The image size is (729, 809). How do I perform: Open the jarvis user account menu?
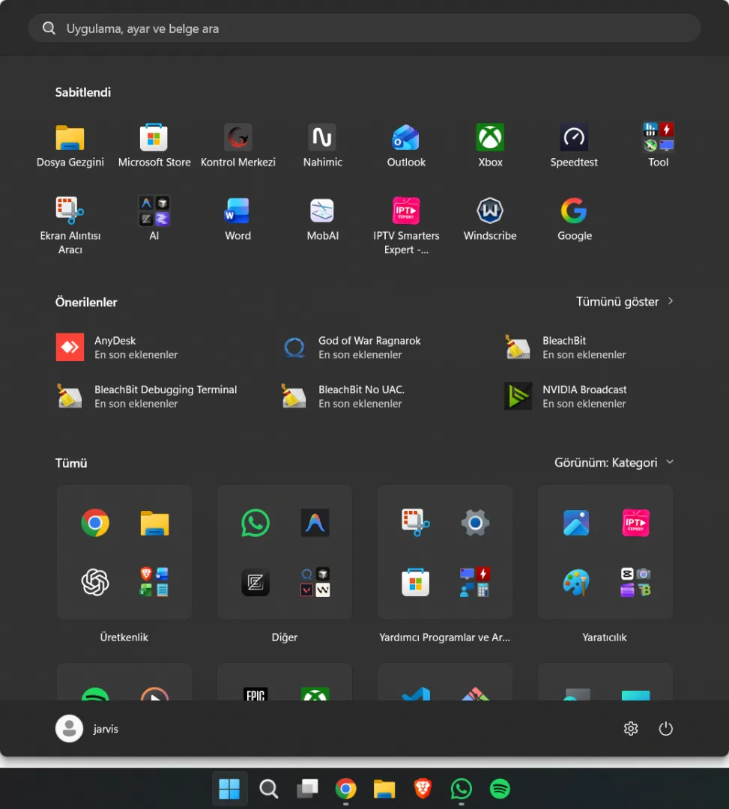[87, 729]
